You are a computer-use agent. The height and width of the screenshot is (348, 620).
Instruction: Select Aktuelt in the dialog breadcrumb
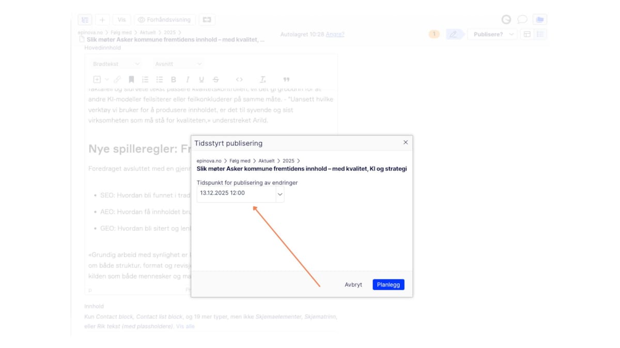tap(266, 161)
